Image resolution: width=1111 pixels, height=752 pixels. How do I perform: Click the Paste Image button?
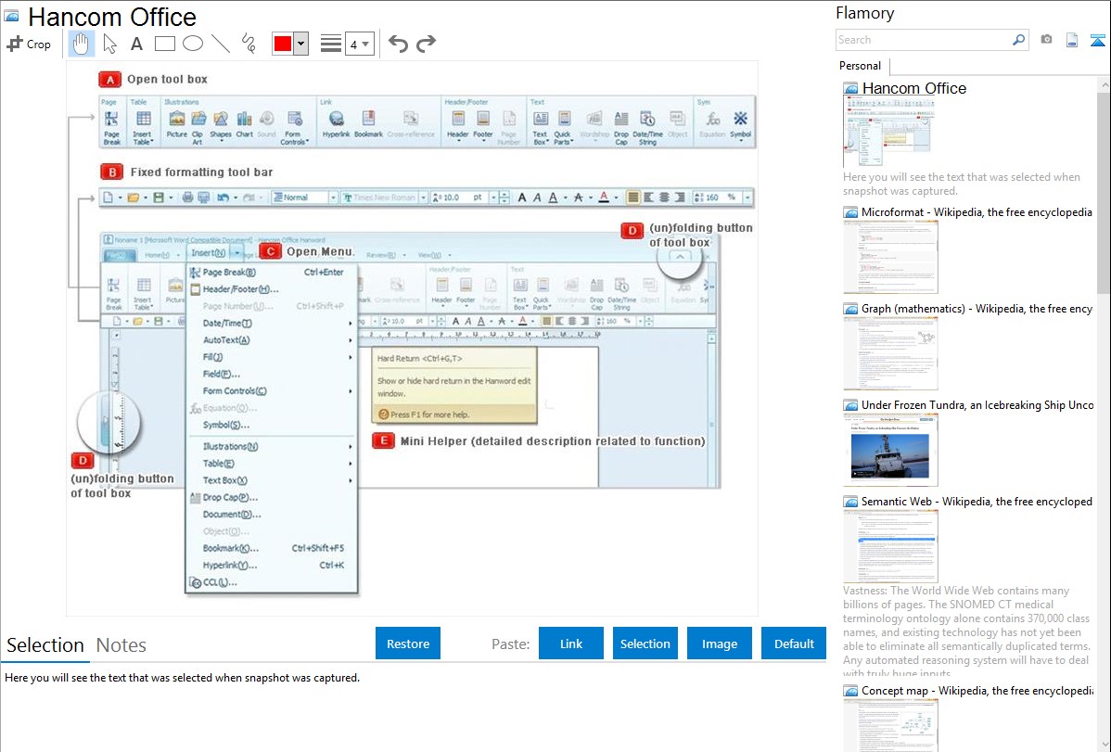point(720,644)
